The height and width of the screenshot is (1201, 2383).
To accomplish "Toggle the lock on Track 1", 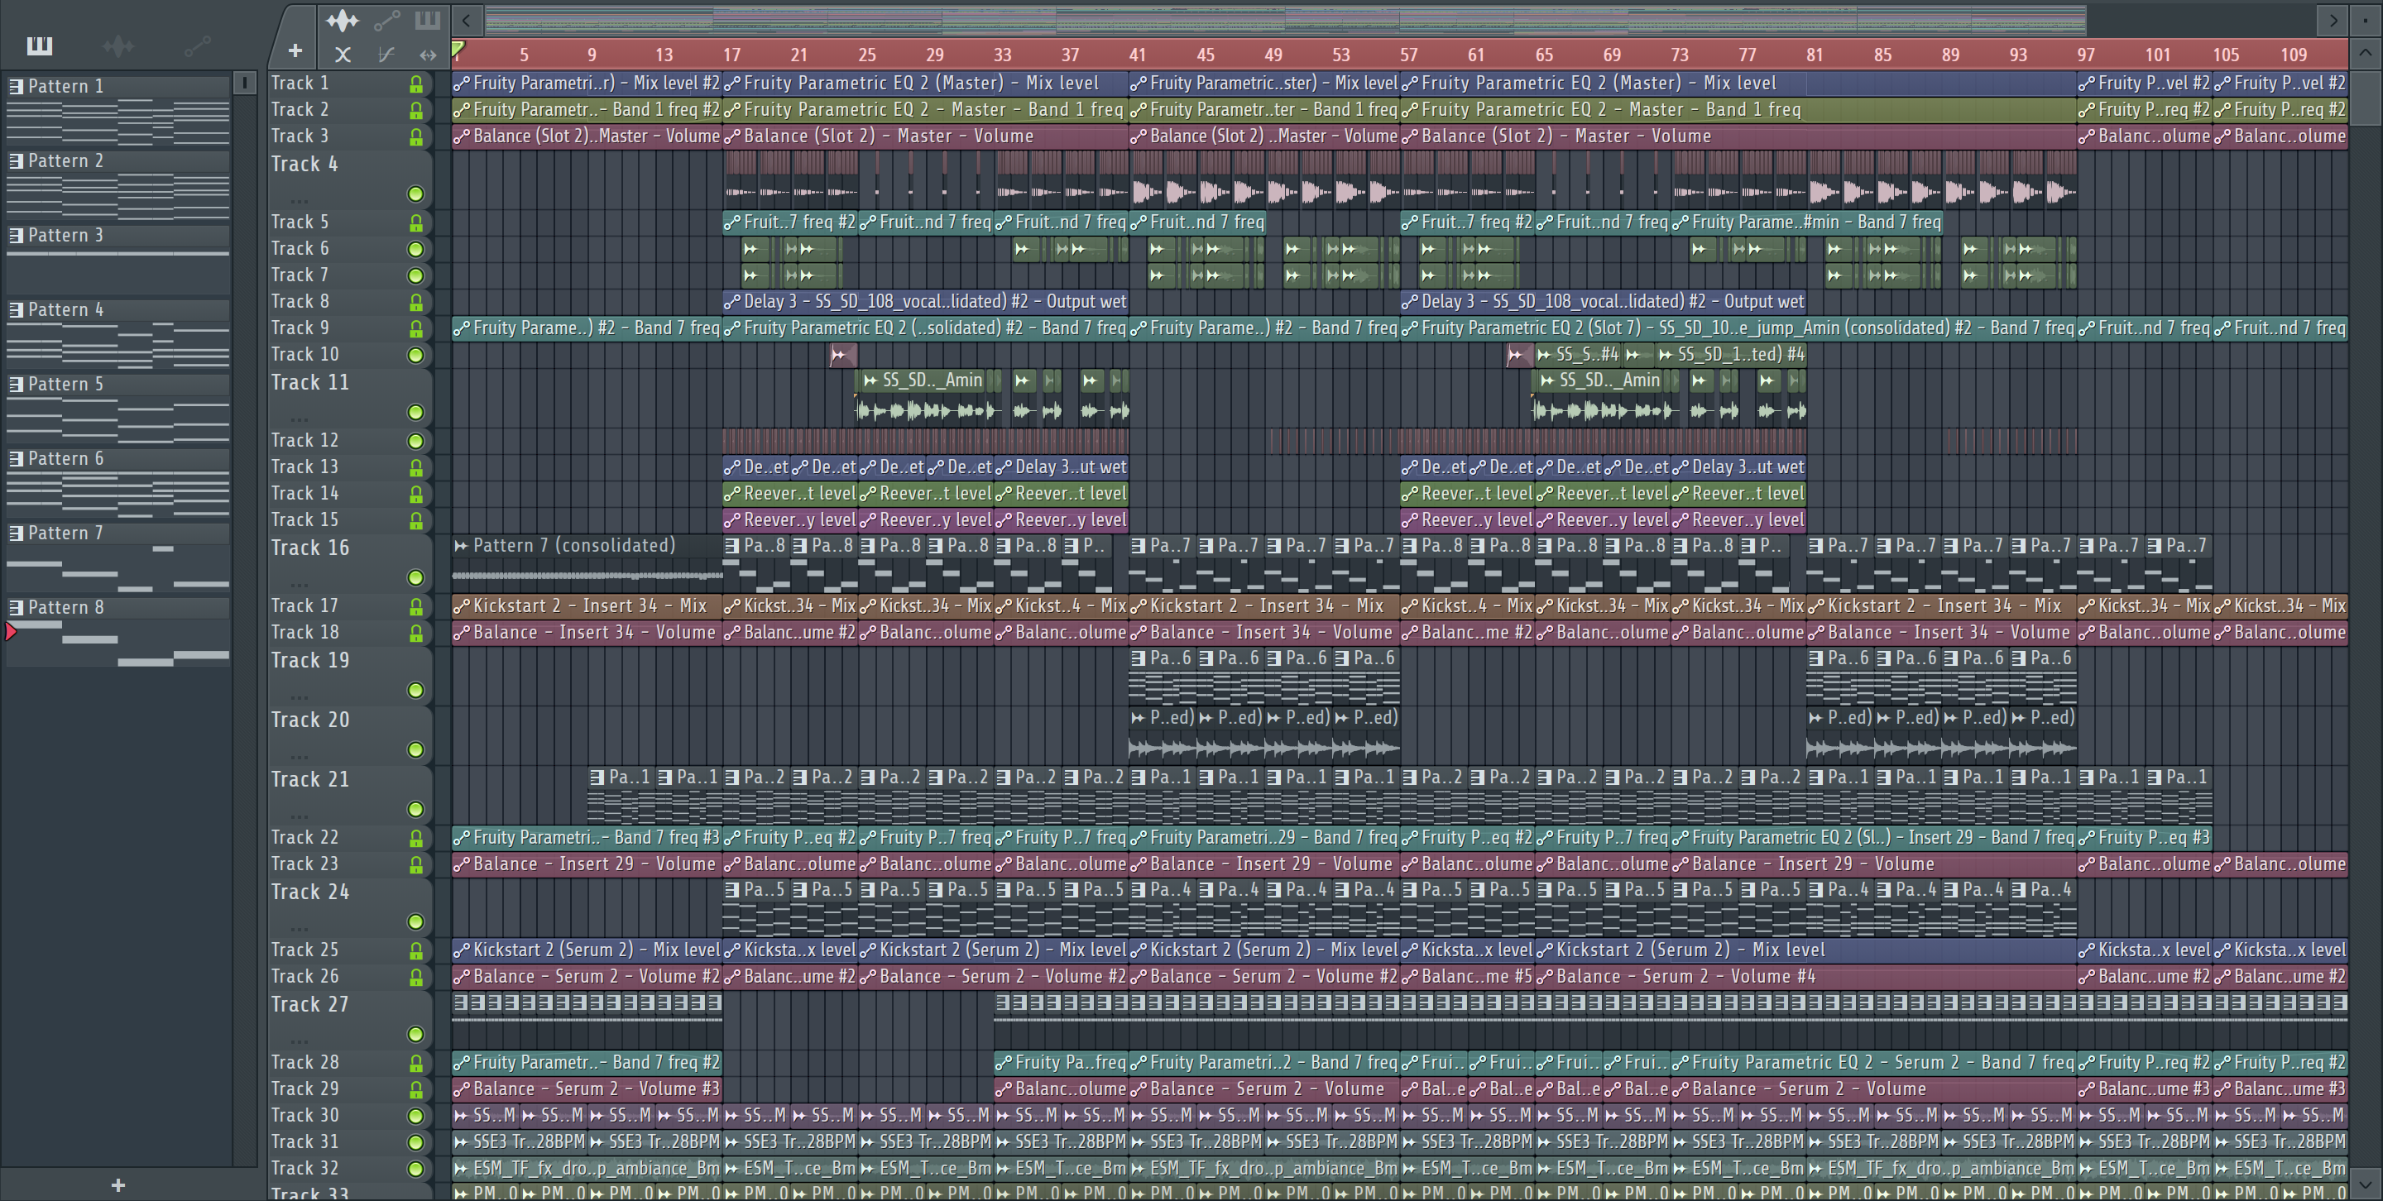I will 415,84.
